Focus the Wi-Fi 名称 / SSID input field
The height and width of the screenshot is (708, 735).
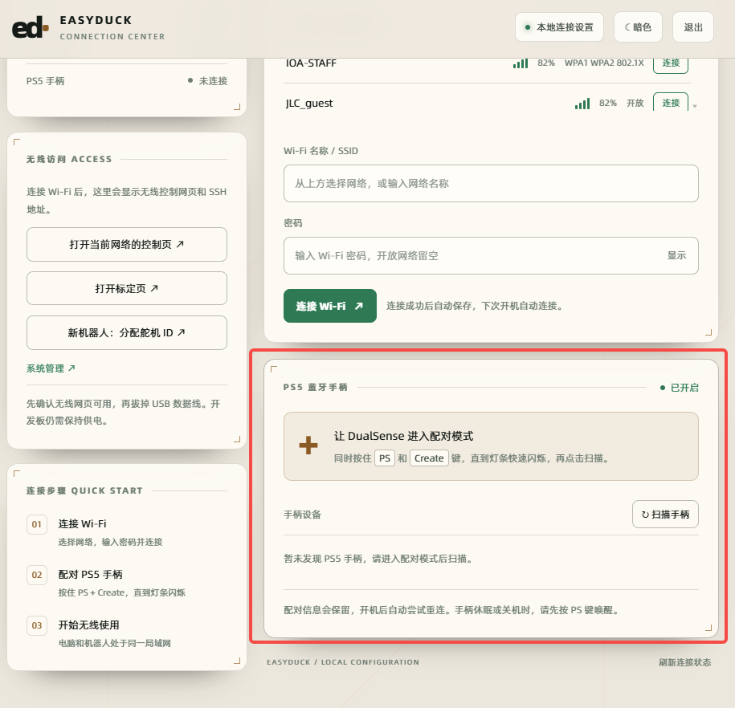pyautogui.click(x=491, y=183)
